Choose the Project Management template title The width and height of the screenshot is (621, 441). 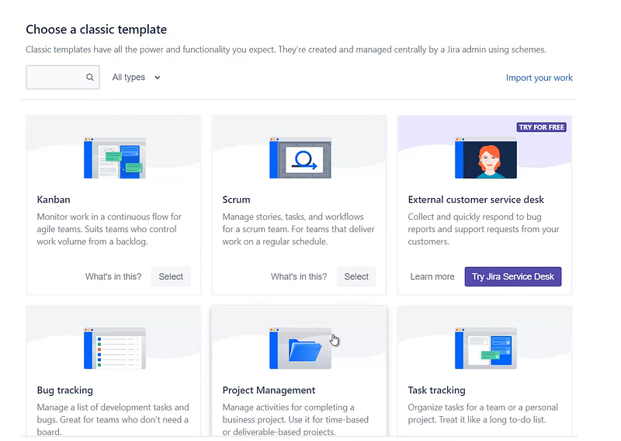coord(269,391)
